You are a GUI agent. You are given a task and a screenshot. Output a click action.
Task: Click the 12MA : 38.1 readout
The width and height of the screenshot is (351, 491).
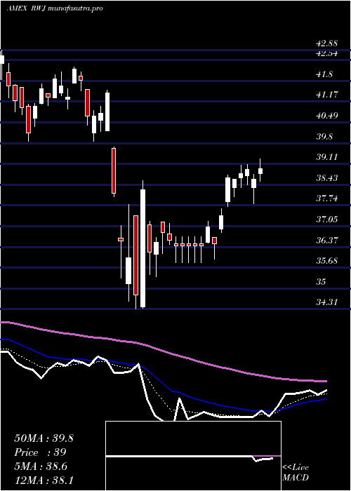tap(44, 480)
